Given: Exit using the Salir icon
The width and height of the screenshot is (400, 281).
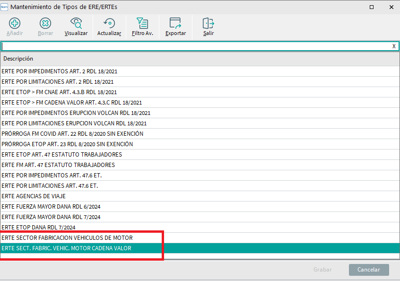Looking at the screenshot, I should pyautogui.click(x=209, y=24).
